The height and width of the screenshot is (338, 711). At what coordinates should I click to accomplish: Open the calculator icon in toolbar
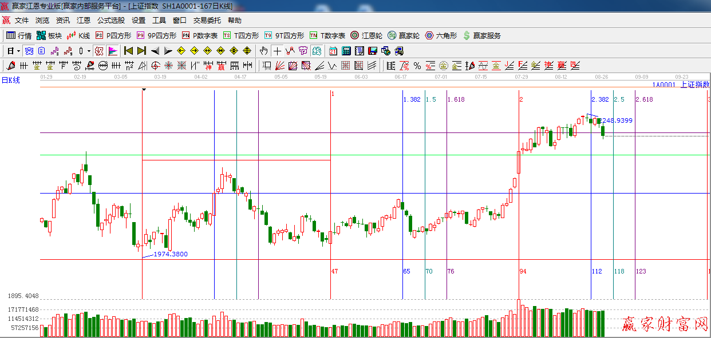[346, 51]
